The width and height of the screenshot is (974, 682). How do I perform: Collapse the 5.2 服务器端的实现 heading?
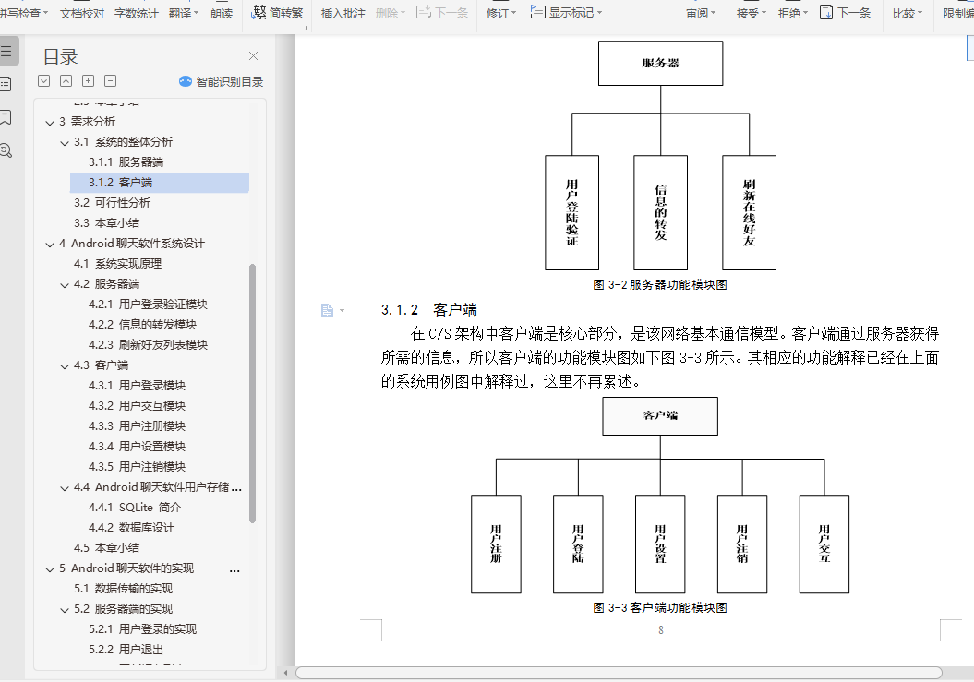click(65, 610)
